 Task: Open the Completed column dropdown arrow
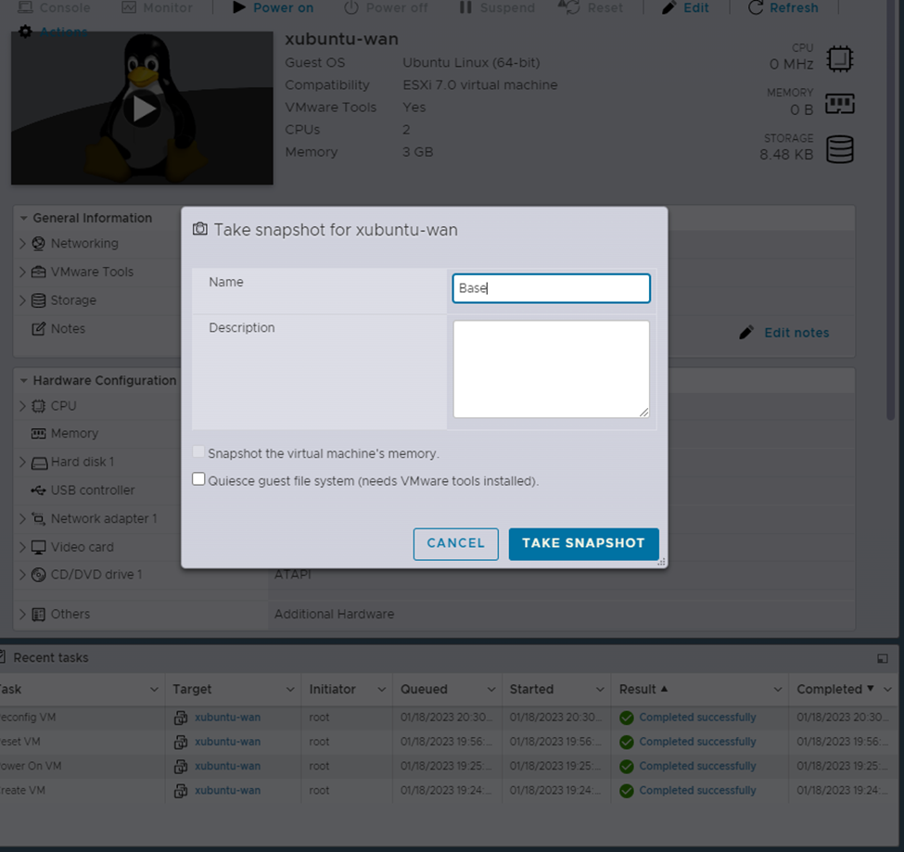pos(887,690)
